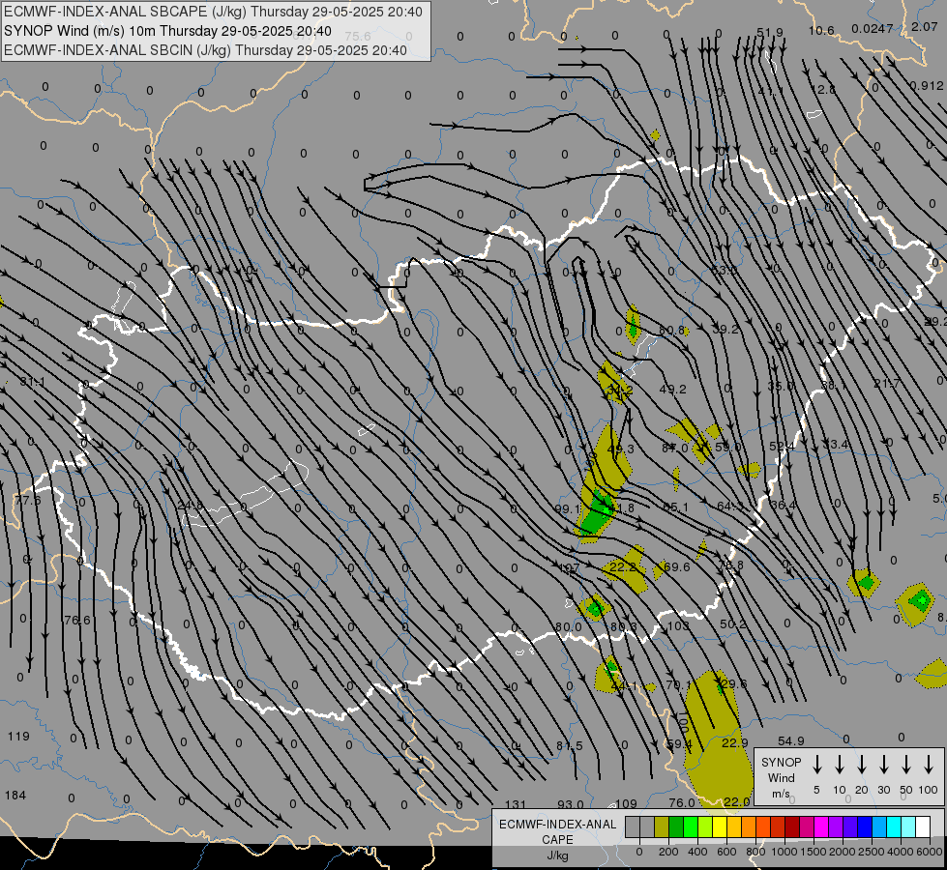Pick the amber swatch right of 600 tick
Image resolution: width=947 pixels, height=870 pixels.
tap(734, 826)
